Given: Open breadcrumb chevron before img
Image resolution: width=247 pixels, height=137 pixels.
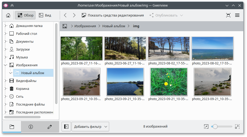Looking at the screenshot, I should tap(129, 26).
